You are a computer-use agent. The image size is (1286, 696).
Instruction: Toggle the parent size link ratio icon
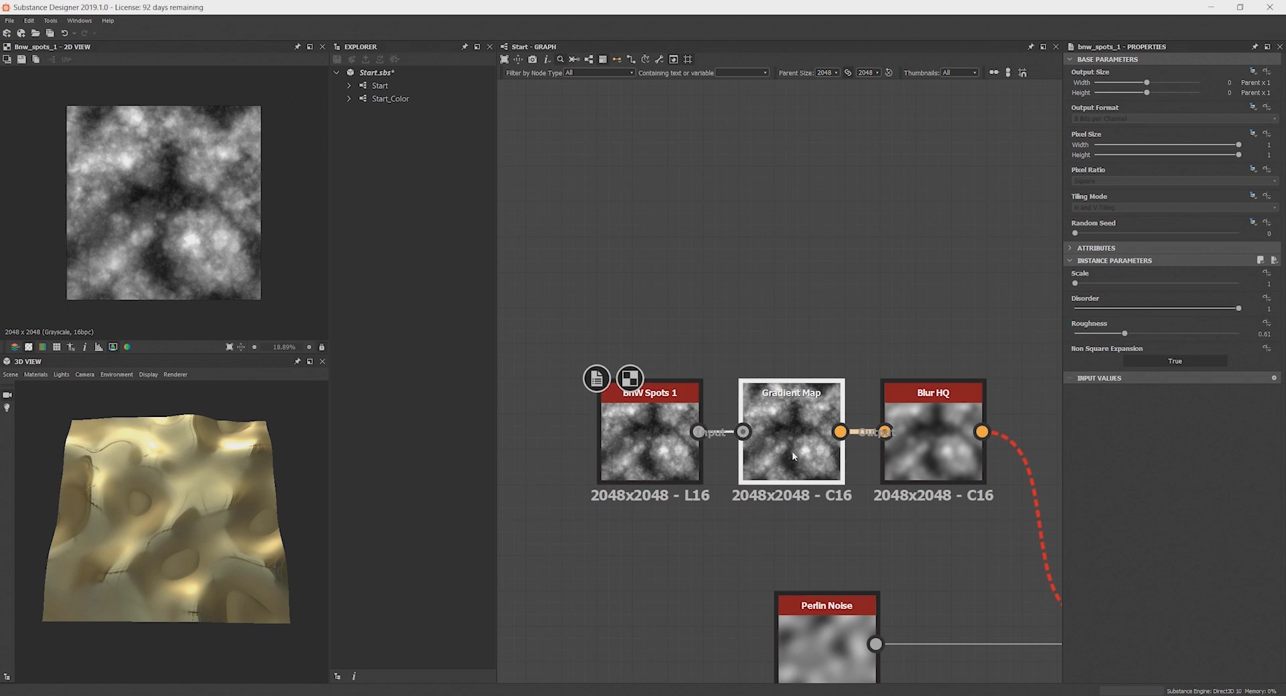point(848,72)
